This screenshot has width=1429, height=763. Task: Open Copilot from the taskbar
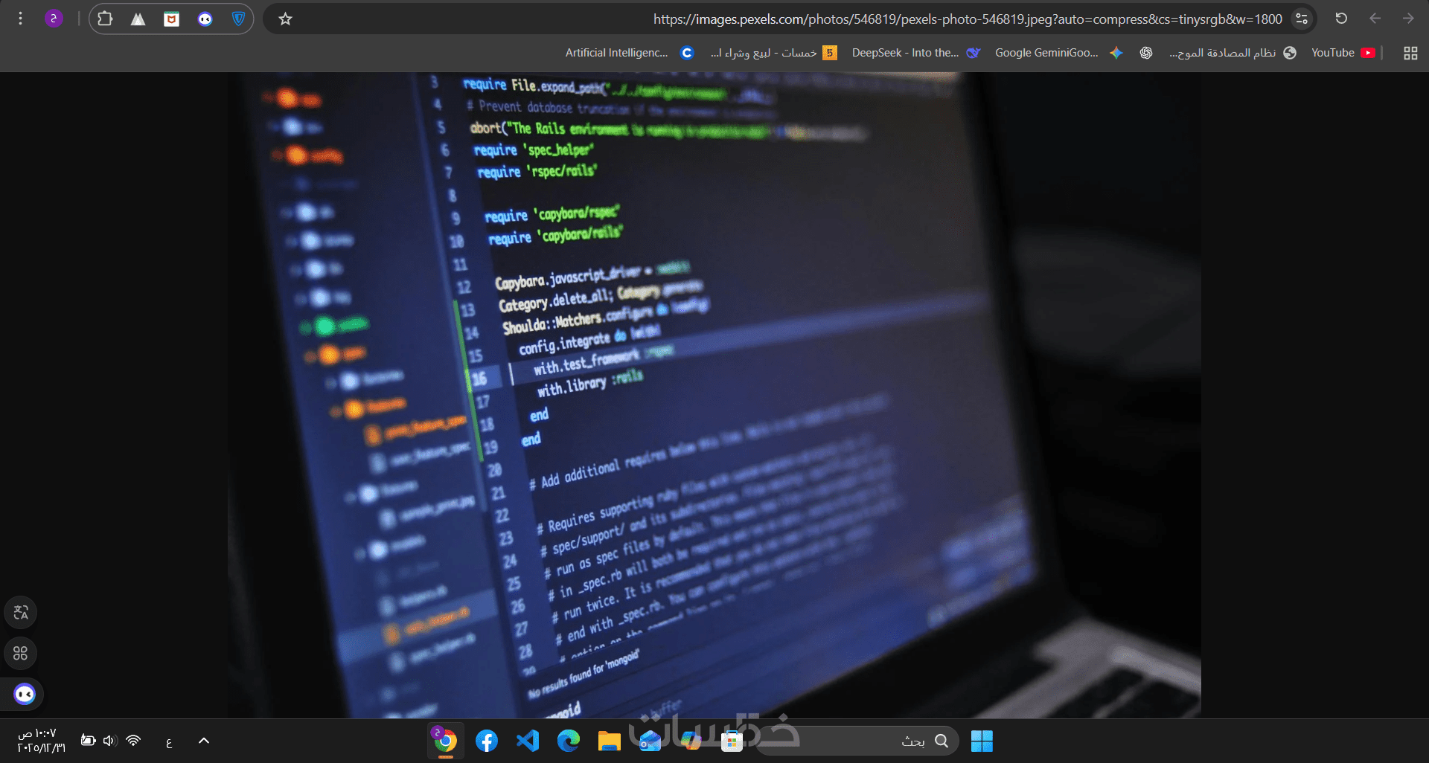[x=691, y=741]
